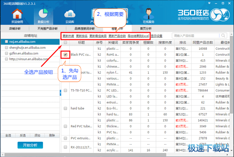
Task: Check the Red PVC tube... product checkbox
Action: [66, 126]
